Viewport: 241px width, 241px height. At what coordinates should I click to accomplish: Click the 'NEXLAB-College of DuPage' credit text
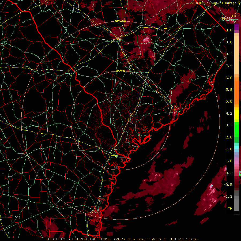pos(214,3)
